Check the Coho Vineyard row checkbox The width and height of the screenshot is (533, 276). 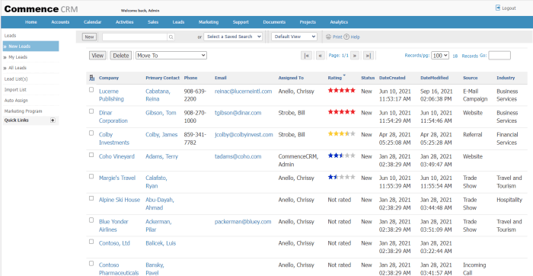(91, 155)
